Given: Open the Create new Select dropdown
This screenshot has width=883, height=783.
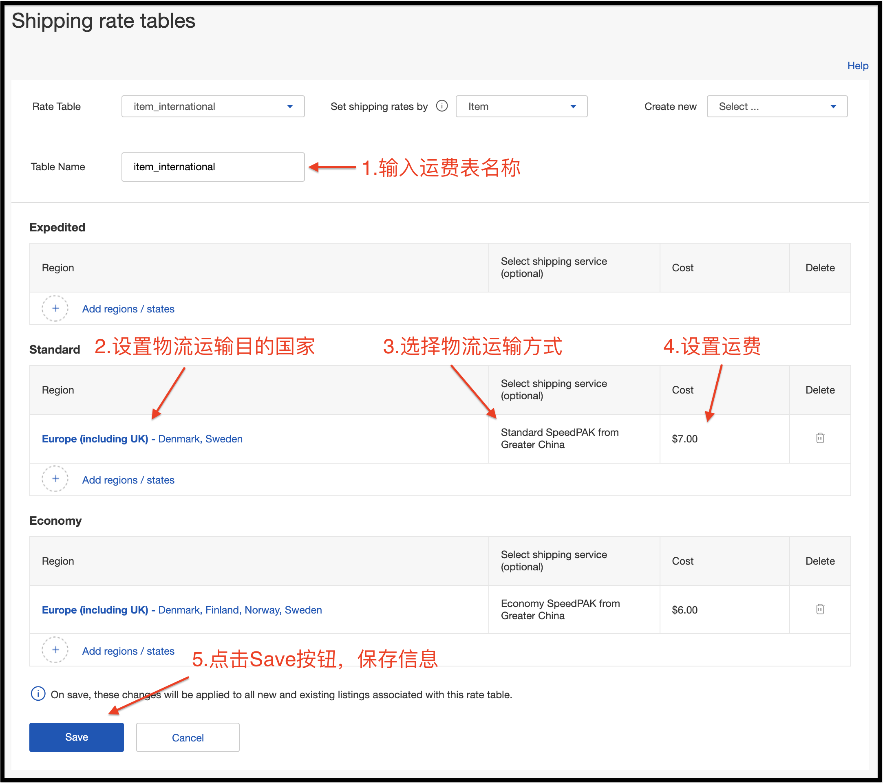Looking at the screenshot, I should (x=776, y=106).
